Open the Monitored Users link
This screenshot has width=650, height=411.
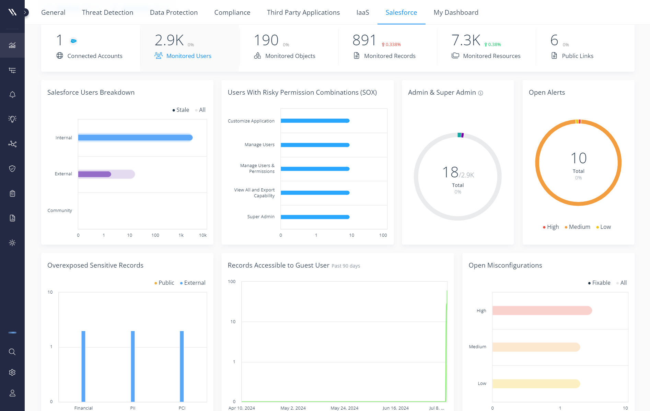pyautogui.click(x=189, y=56)
